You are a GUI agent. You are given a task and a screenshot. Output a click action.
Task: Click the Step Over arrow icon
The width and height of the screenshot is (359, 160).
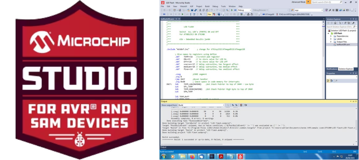[194, 14]
